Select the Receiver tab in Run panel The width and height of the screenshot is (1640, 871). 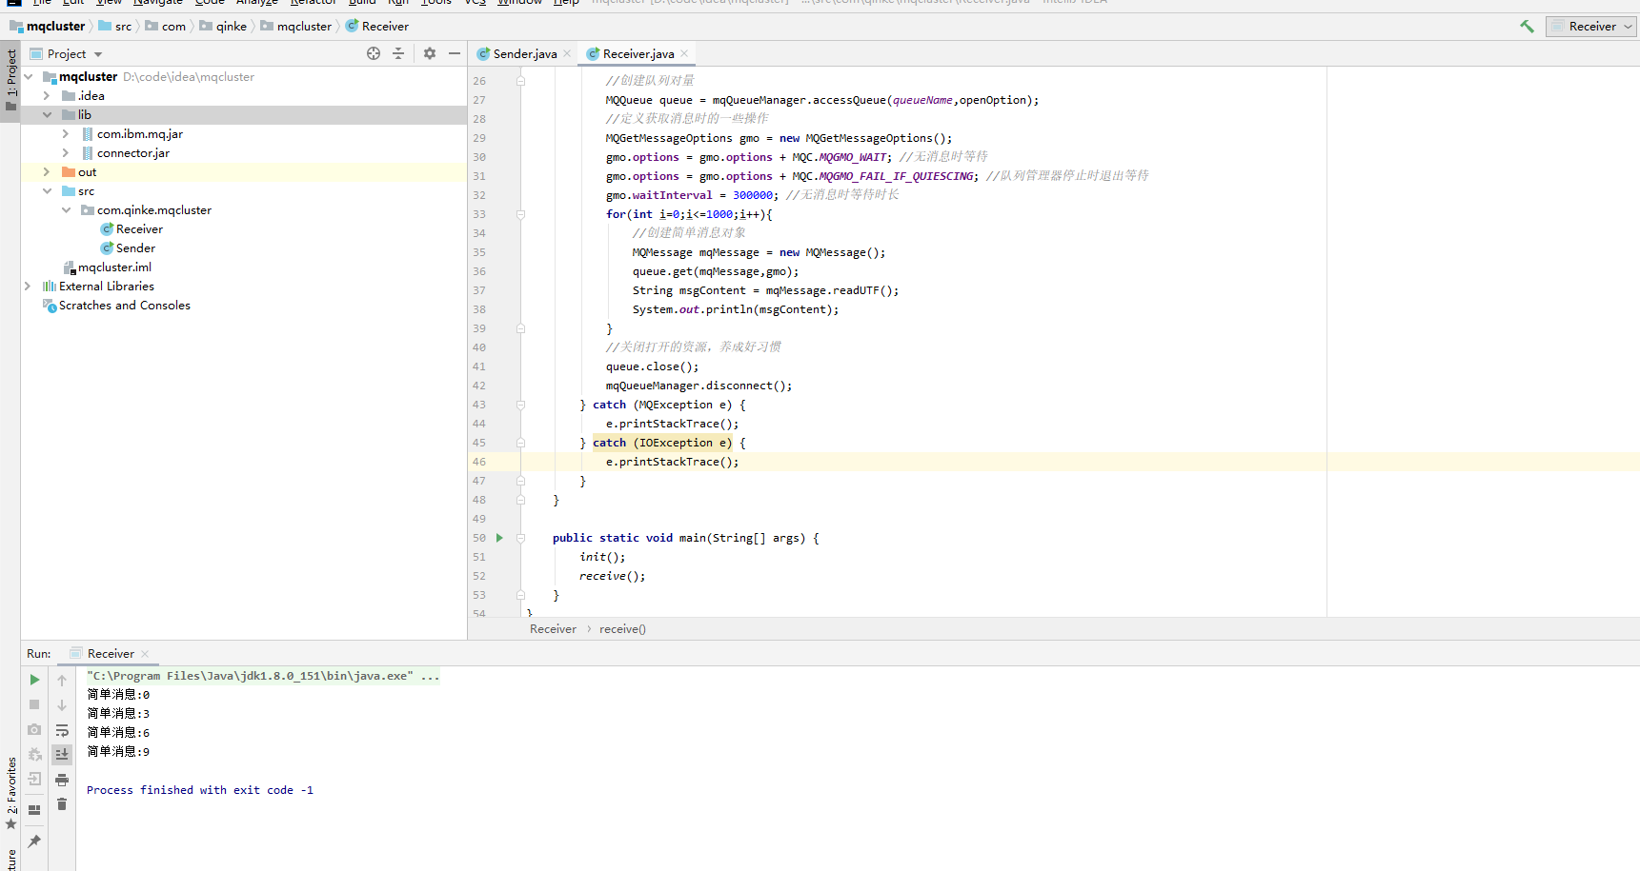pyautogui.click(x=111, y=654)
